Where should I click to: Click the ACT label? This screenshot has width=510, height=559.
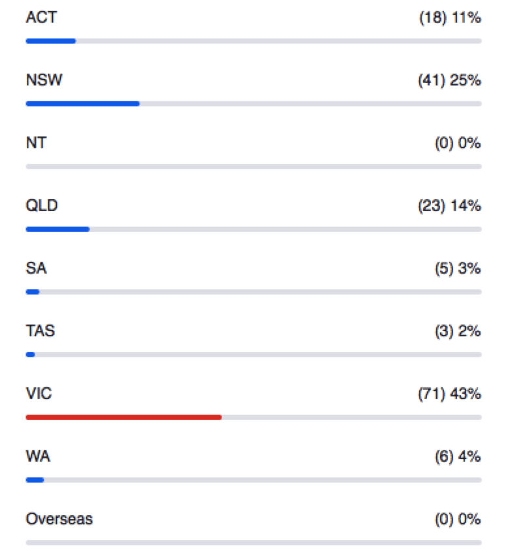[41, 18]
